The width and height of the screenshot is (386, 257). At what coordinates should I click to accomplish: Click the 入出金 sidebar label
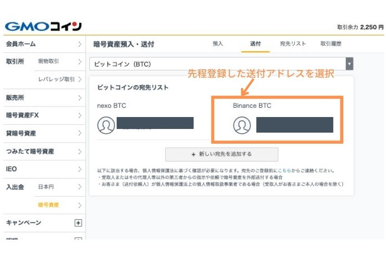click(x=15, y=187)
